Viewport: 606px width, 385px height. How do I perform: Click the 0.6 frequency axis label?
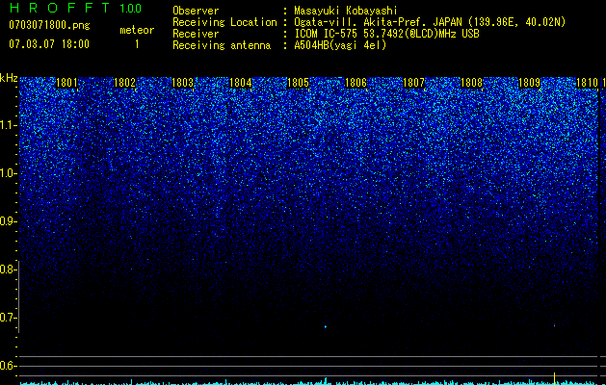(8, 366)
